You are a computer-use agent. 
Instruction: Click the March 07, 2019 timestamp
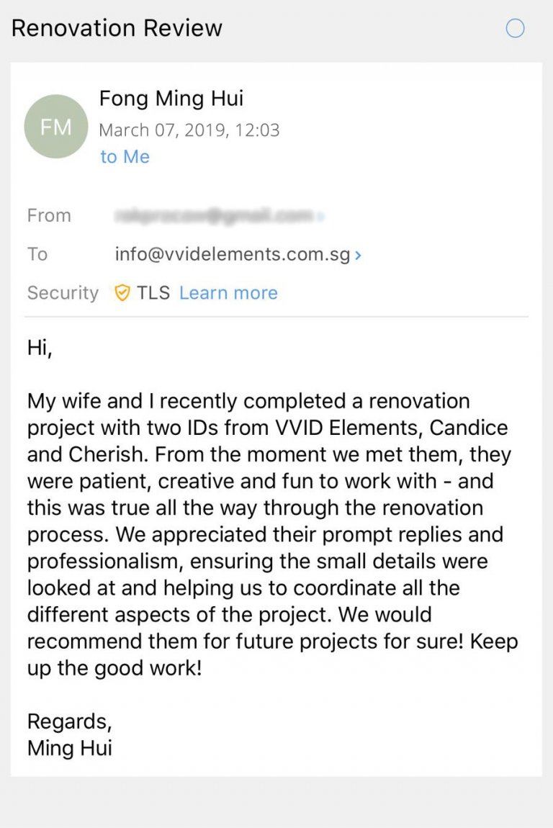[189, 130]
